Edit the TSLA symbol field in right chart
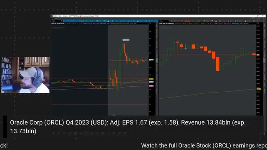This screenshot has height=150, width=267. (164, 21)
